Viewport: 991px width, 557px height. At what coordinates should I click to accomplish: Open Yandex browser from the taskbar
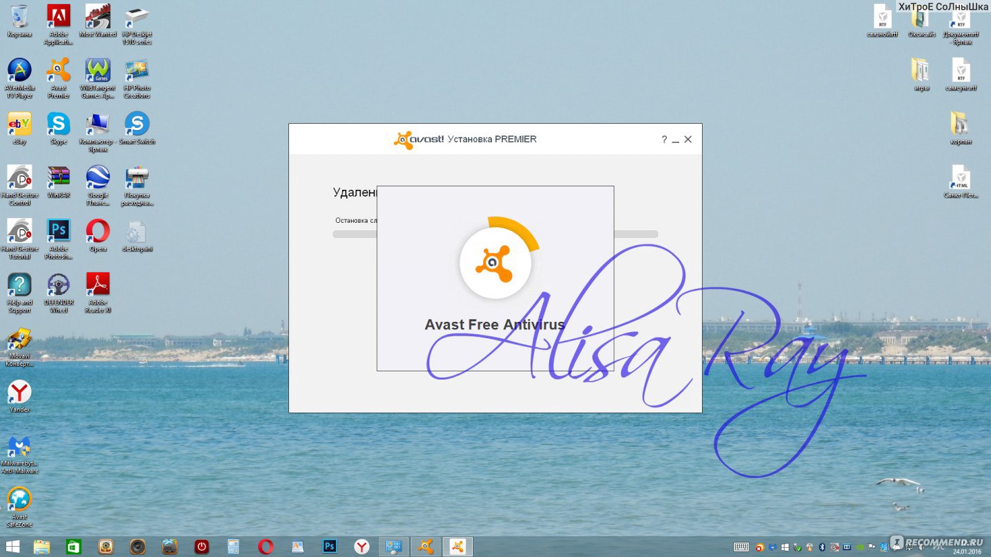pos(361,547)
